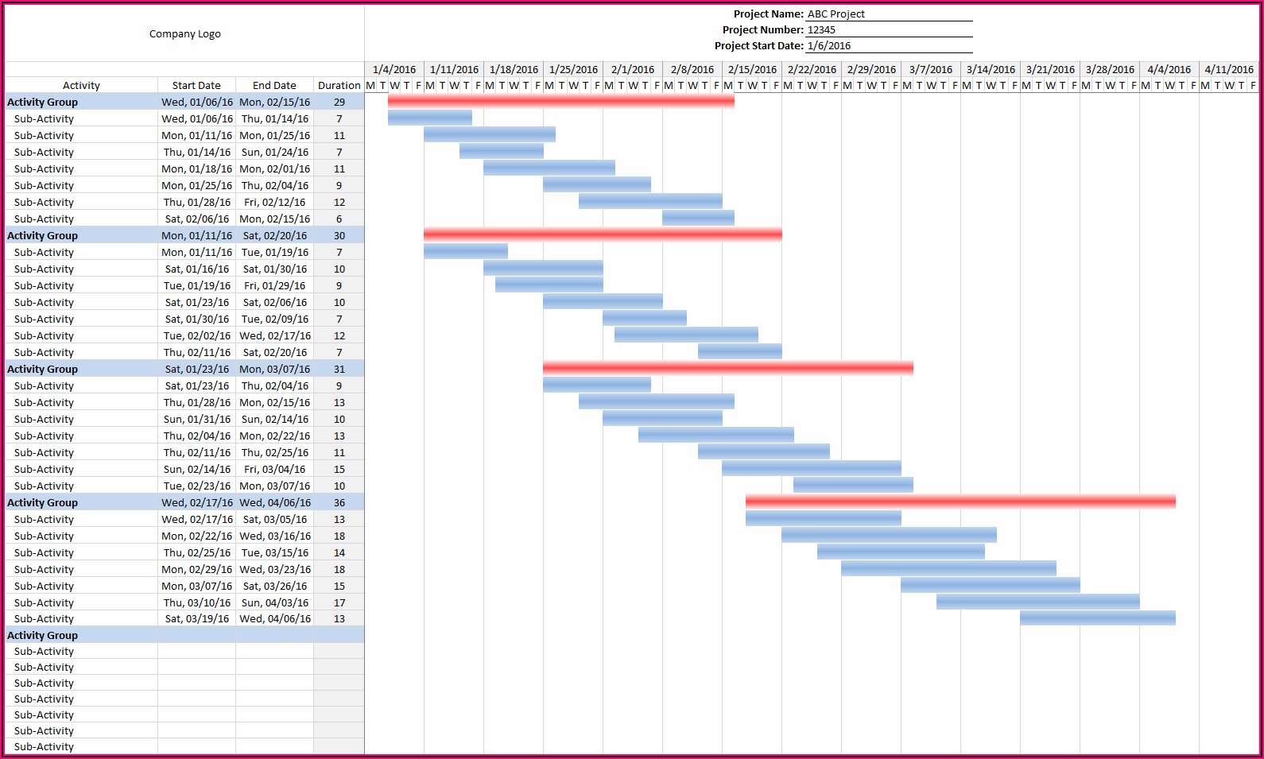Click the red bar for the 29-day Activity Group

point(560,101)
